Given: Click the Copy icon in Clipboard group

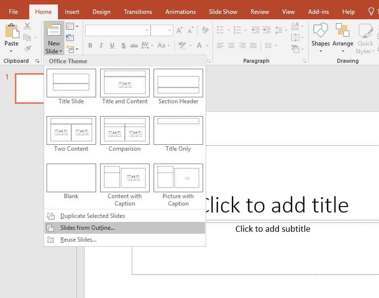Looking at the screenshot, I should (27, 38).
